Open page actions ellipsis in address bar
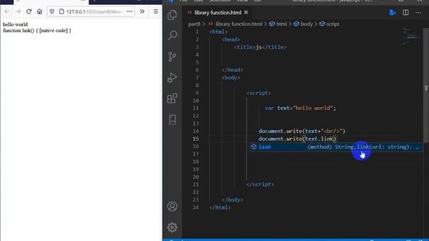This screenshot has height=241, width=429. click(129, 11)
